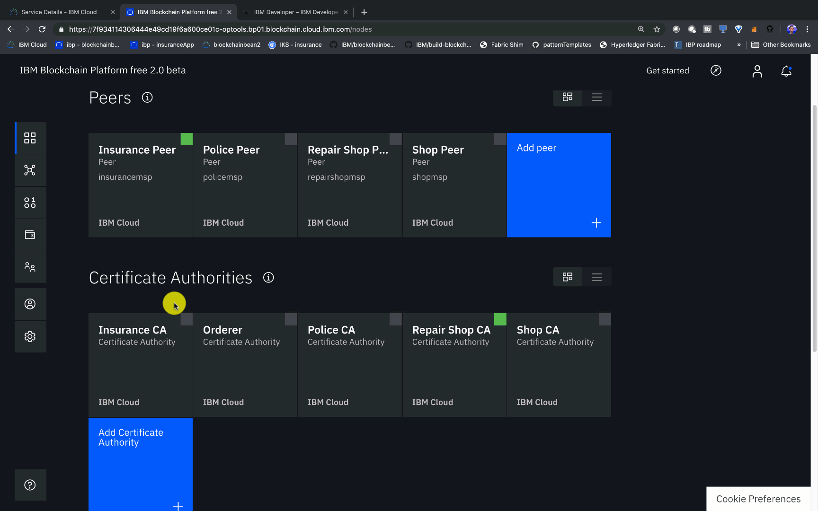This screenshot has width=818, height=511.
Task: Click plus icon on Add Certificate Authority tile
Action: pos(178,506)
